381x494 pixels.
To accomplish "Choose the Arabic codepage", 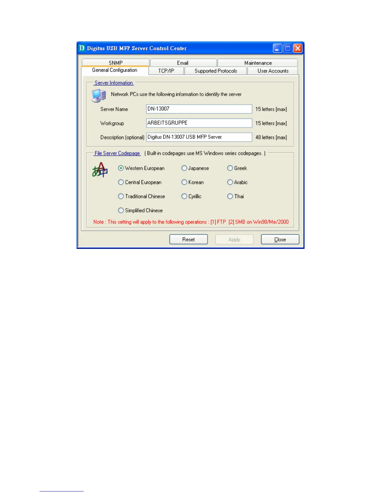I will (x=238, y=182).
